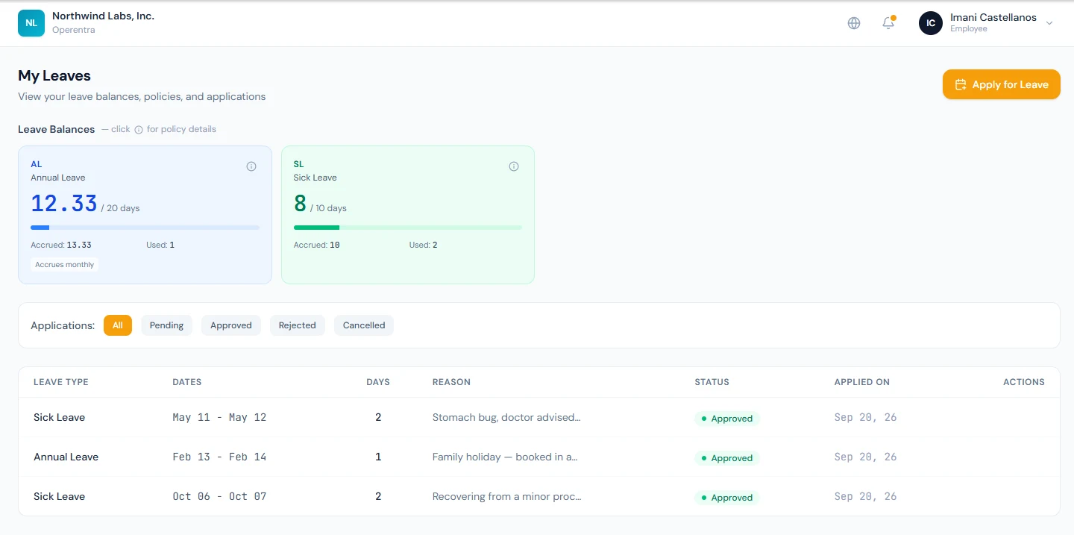Click the Accrues monthly tag
1074x535 pixels.
click(65, 265)
